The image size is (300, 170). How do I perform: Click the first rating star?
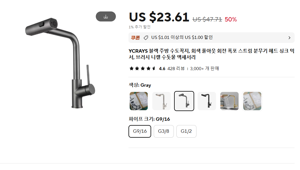131,68
